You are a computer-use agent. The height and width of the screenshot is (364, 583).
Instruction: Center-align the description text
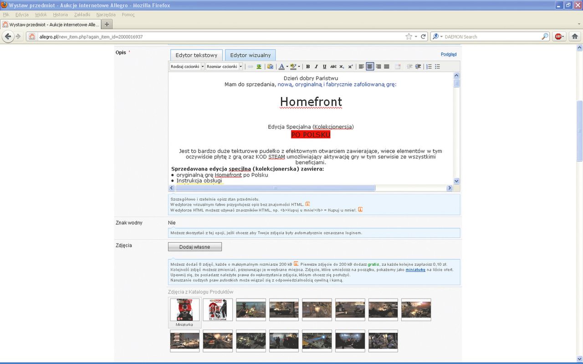pyautogui.click(x=369, y=66)
